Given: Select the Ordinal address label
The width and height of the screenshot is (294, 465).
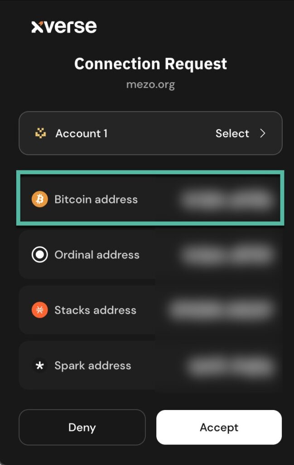Looking at the screenshot, I should click(97, 255).
